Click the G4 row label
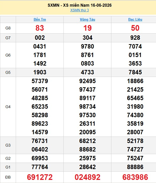Screen dimensions: 156x183 pos(8,107)
